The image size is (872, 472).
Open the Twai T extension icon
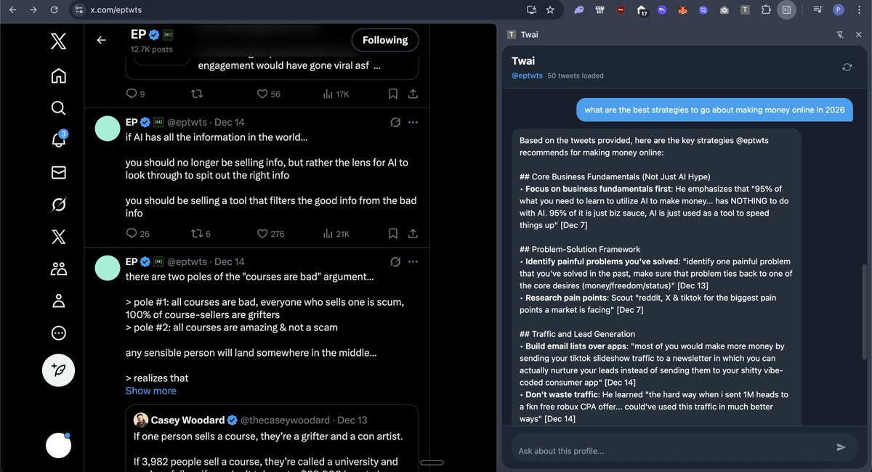click(745, 10)
